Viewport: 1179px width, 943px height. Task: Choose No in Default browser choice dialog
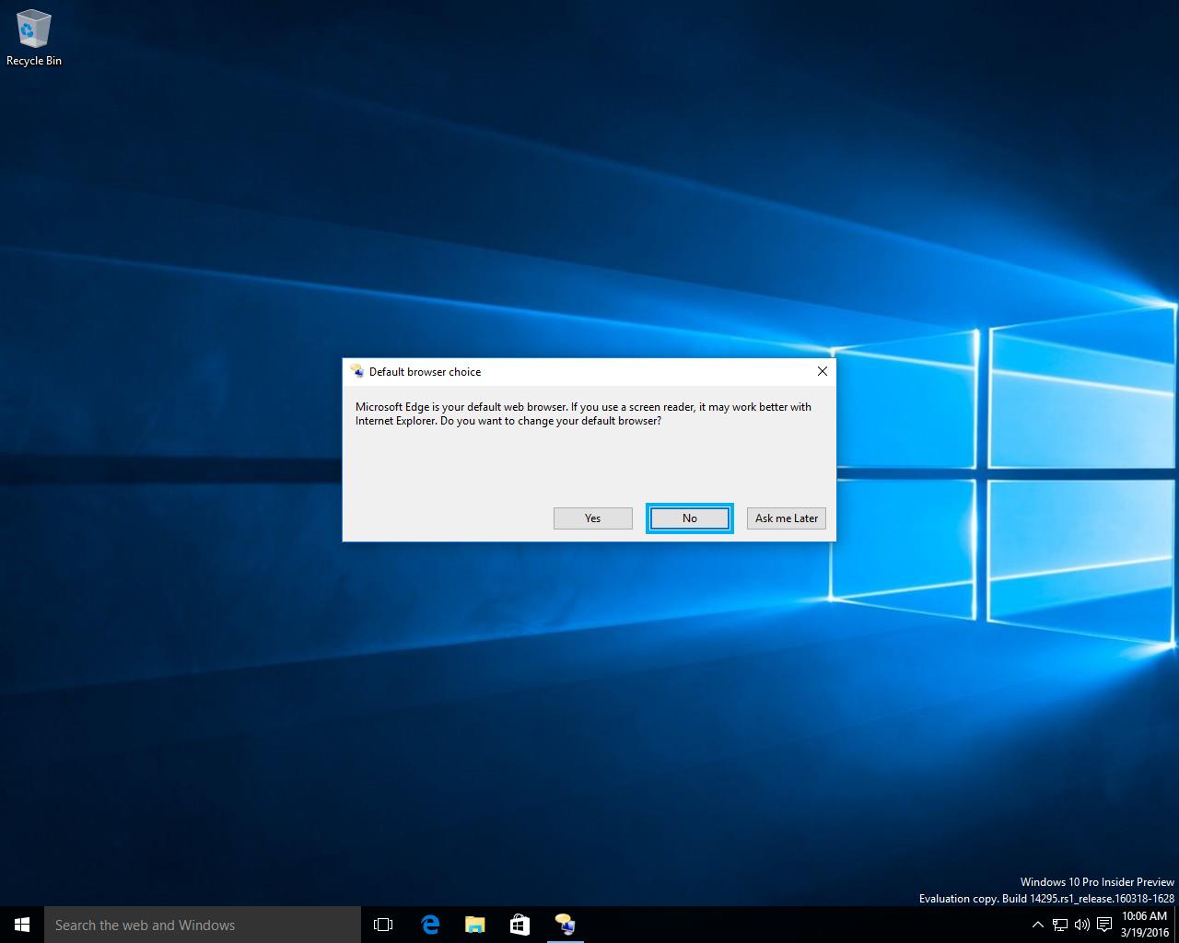pos(690,518)
